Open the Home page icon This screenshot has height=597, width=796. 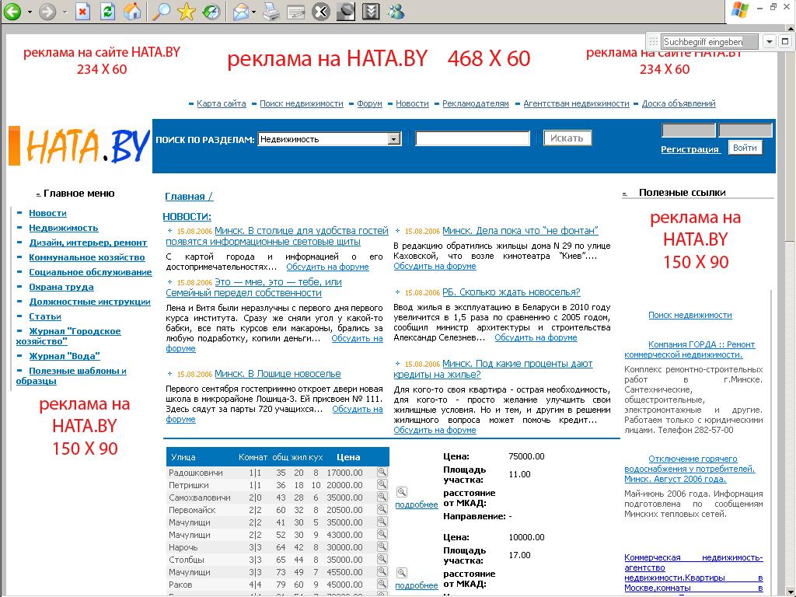tap(132, 11)
